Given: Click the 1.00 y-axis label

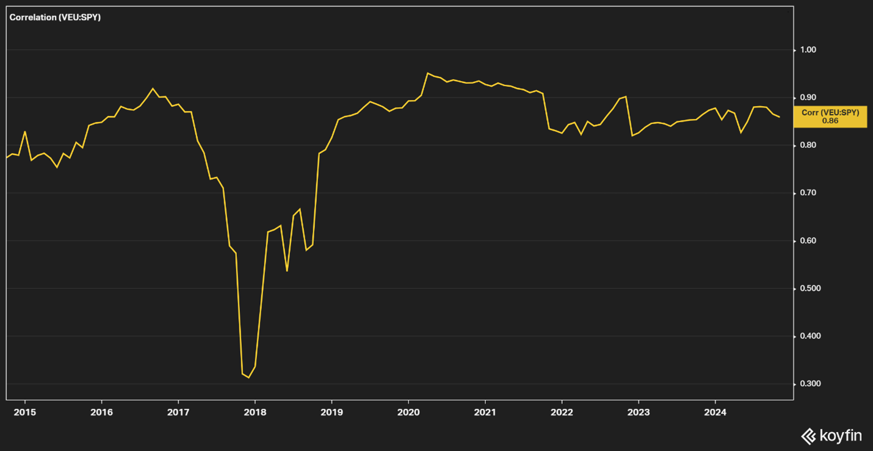Looking at the screenshot, I should point(808,50).
